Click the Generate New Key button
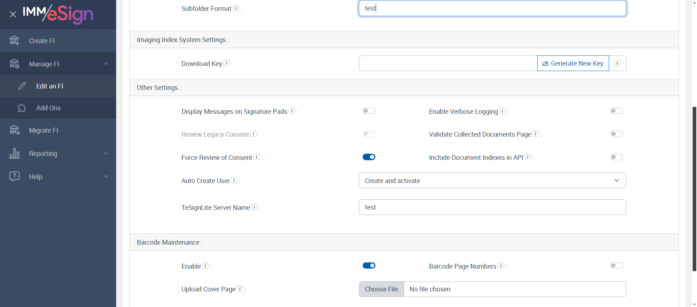The height and width of the screenshot is (307, 697). coord(573,63)
